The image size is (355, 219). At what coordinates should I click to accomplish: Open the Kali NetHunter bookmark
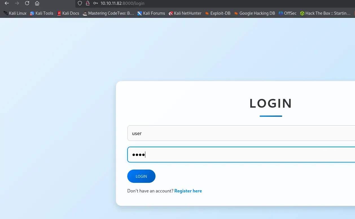pyautogui.click(x=185, y=13)
